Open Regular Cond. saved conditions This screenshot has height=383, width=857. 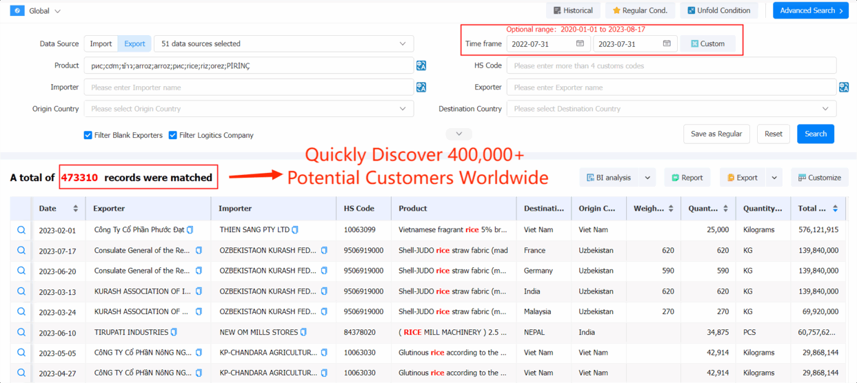(x=641, y=10)
